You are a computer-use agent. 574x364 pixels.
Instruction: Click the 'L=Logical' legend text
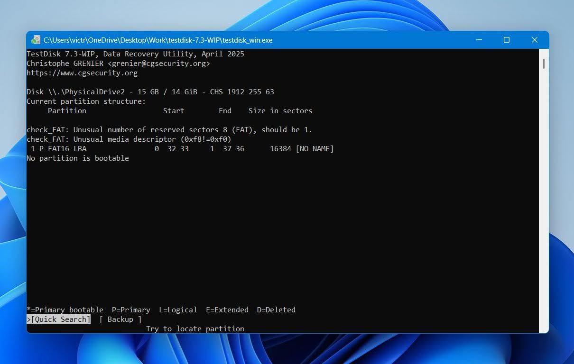tap(178, 310)
